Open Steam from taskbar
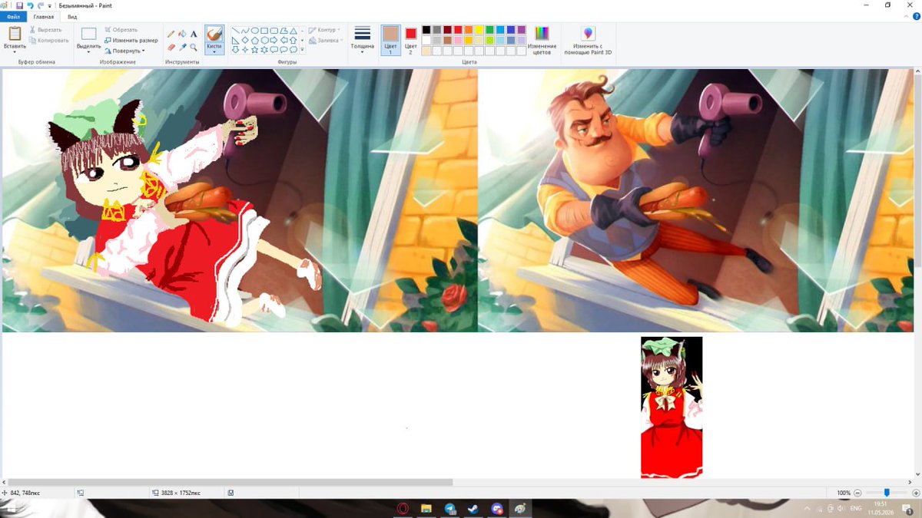This screenshot has width=922, height=518. point(473,509)
